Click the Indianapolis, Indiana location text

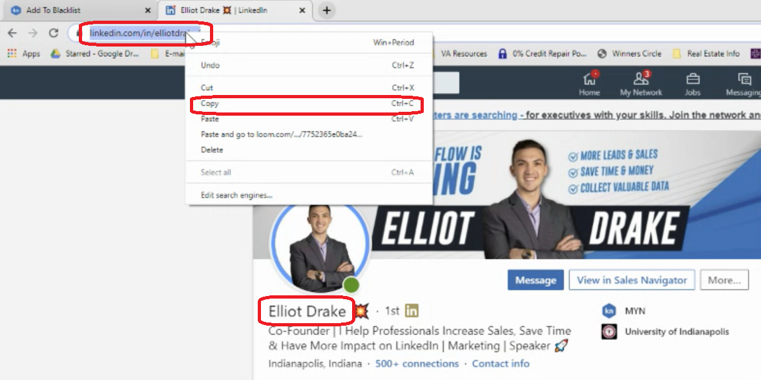pos(315,363)
